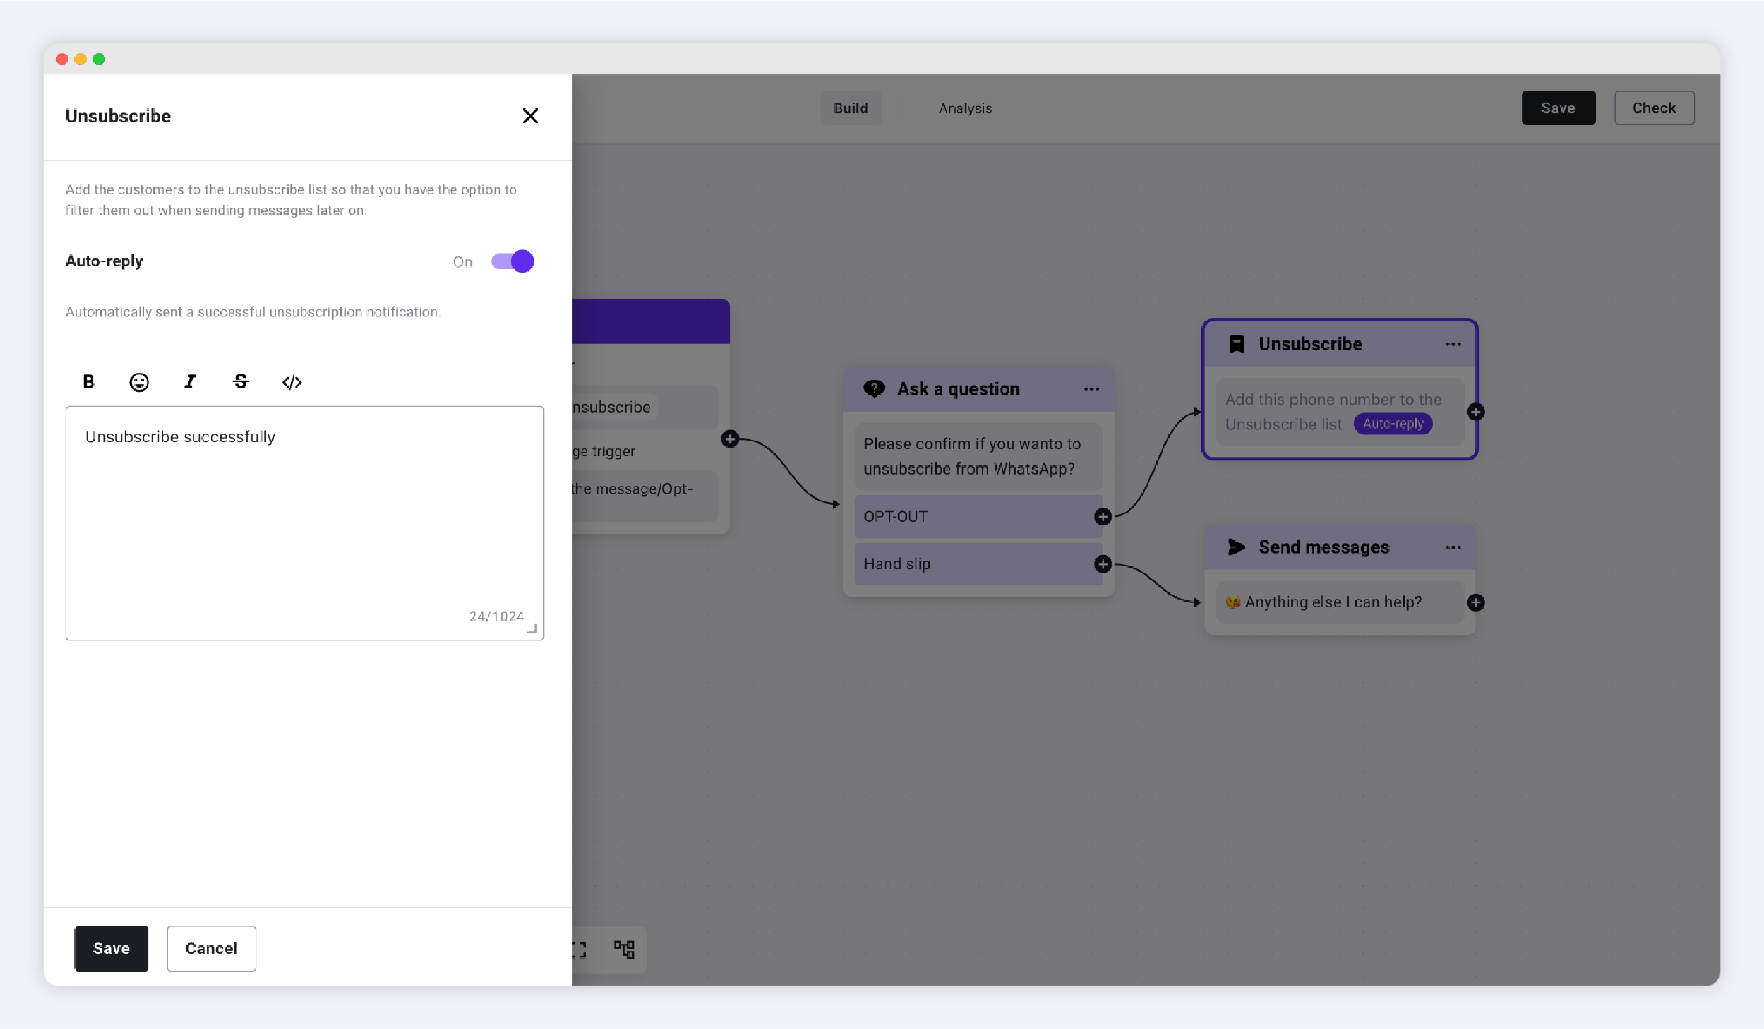Click Save at the bottom of the panel
Screen dimensions: 1764x1029
(x=111, y=948)
